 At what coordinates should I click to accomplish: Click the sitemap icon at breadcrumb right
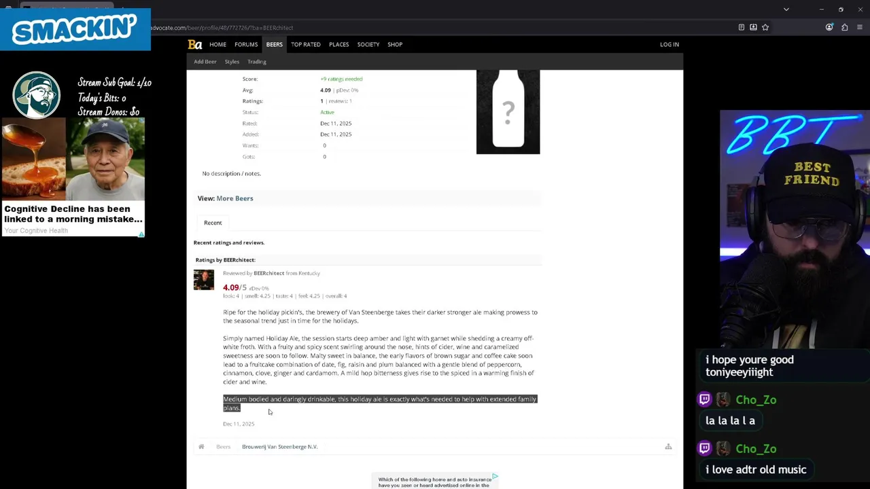[x=668, y=447]
